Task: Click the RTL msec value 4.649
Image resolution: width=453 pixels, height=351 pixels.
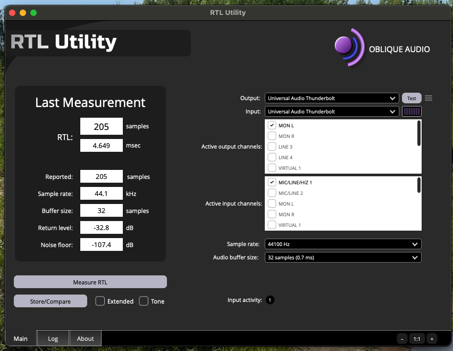Action: 102,145
